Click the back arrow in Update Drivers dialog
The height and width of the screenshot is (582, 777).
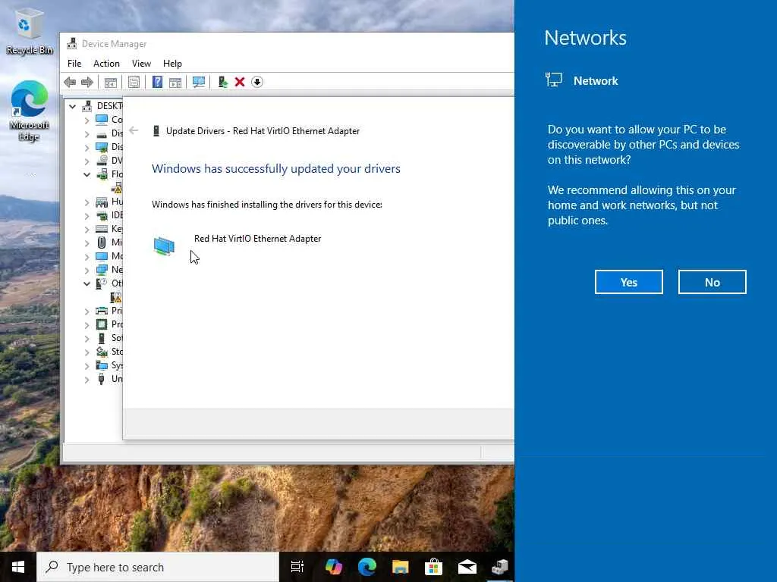[134, 130]
